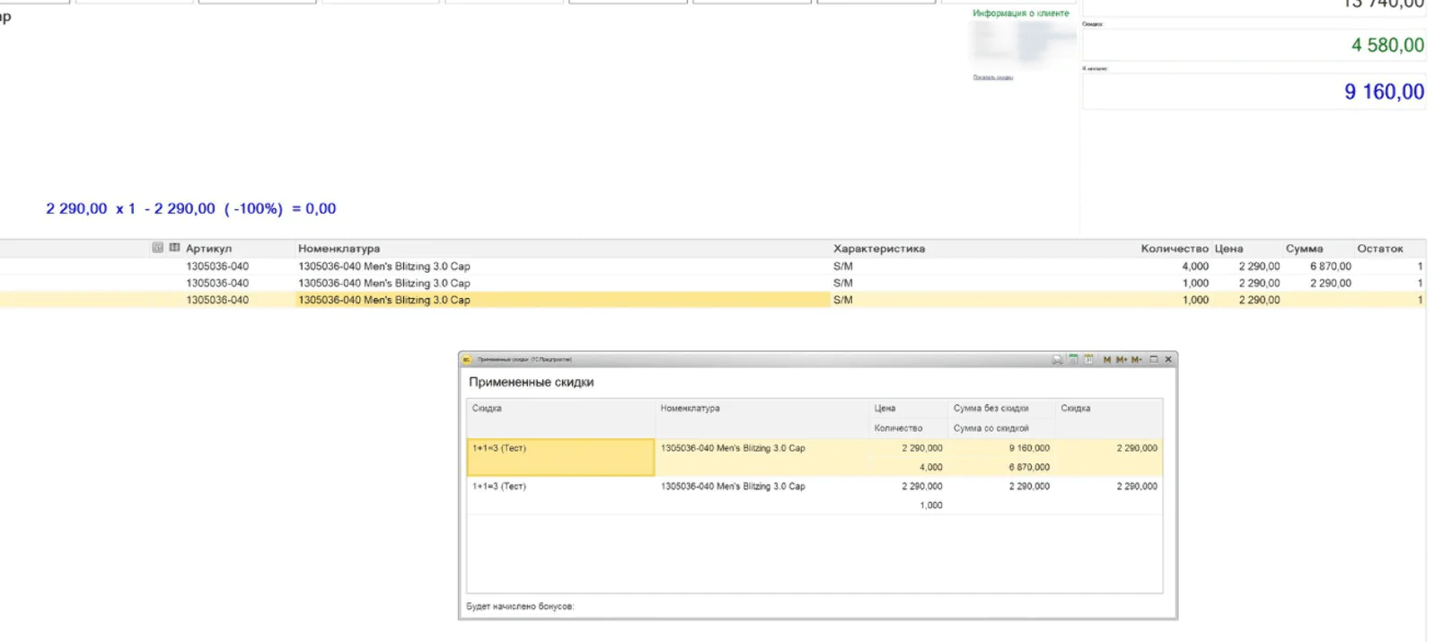Select the Номенклатура header in the discounts dialog
1435x642 pixels.
tap(690, 409)
